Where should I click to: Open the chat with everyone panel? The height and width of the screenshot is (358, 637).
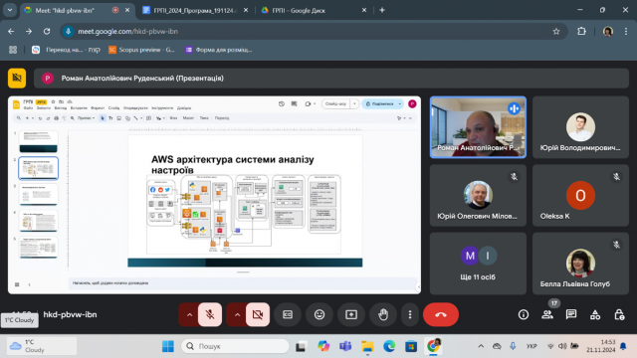click(571, 314)
